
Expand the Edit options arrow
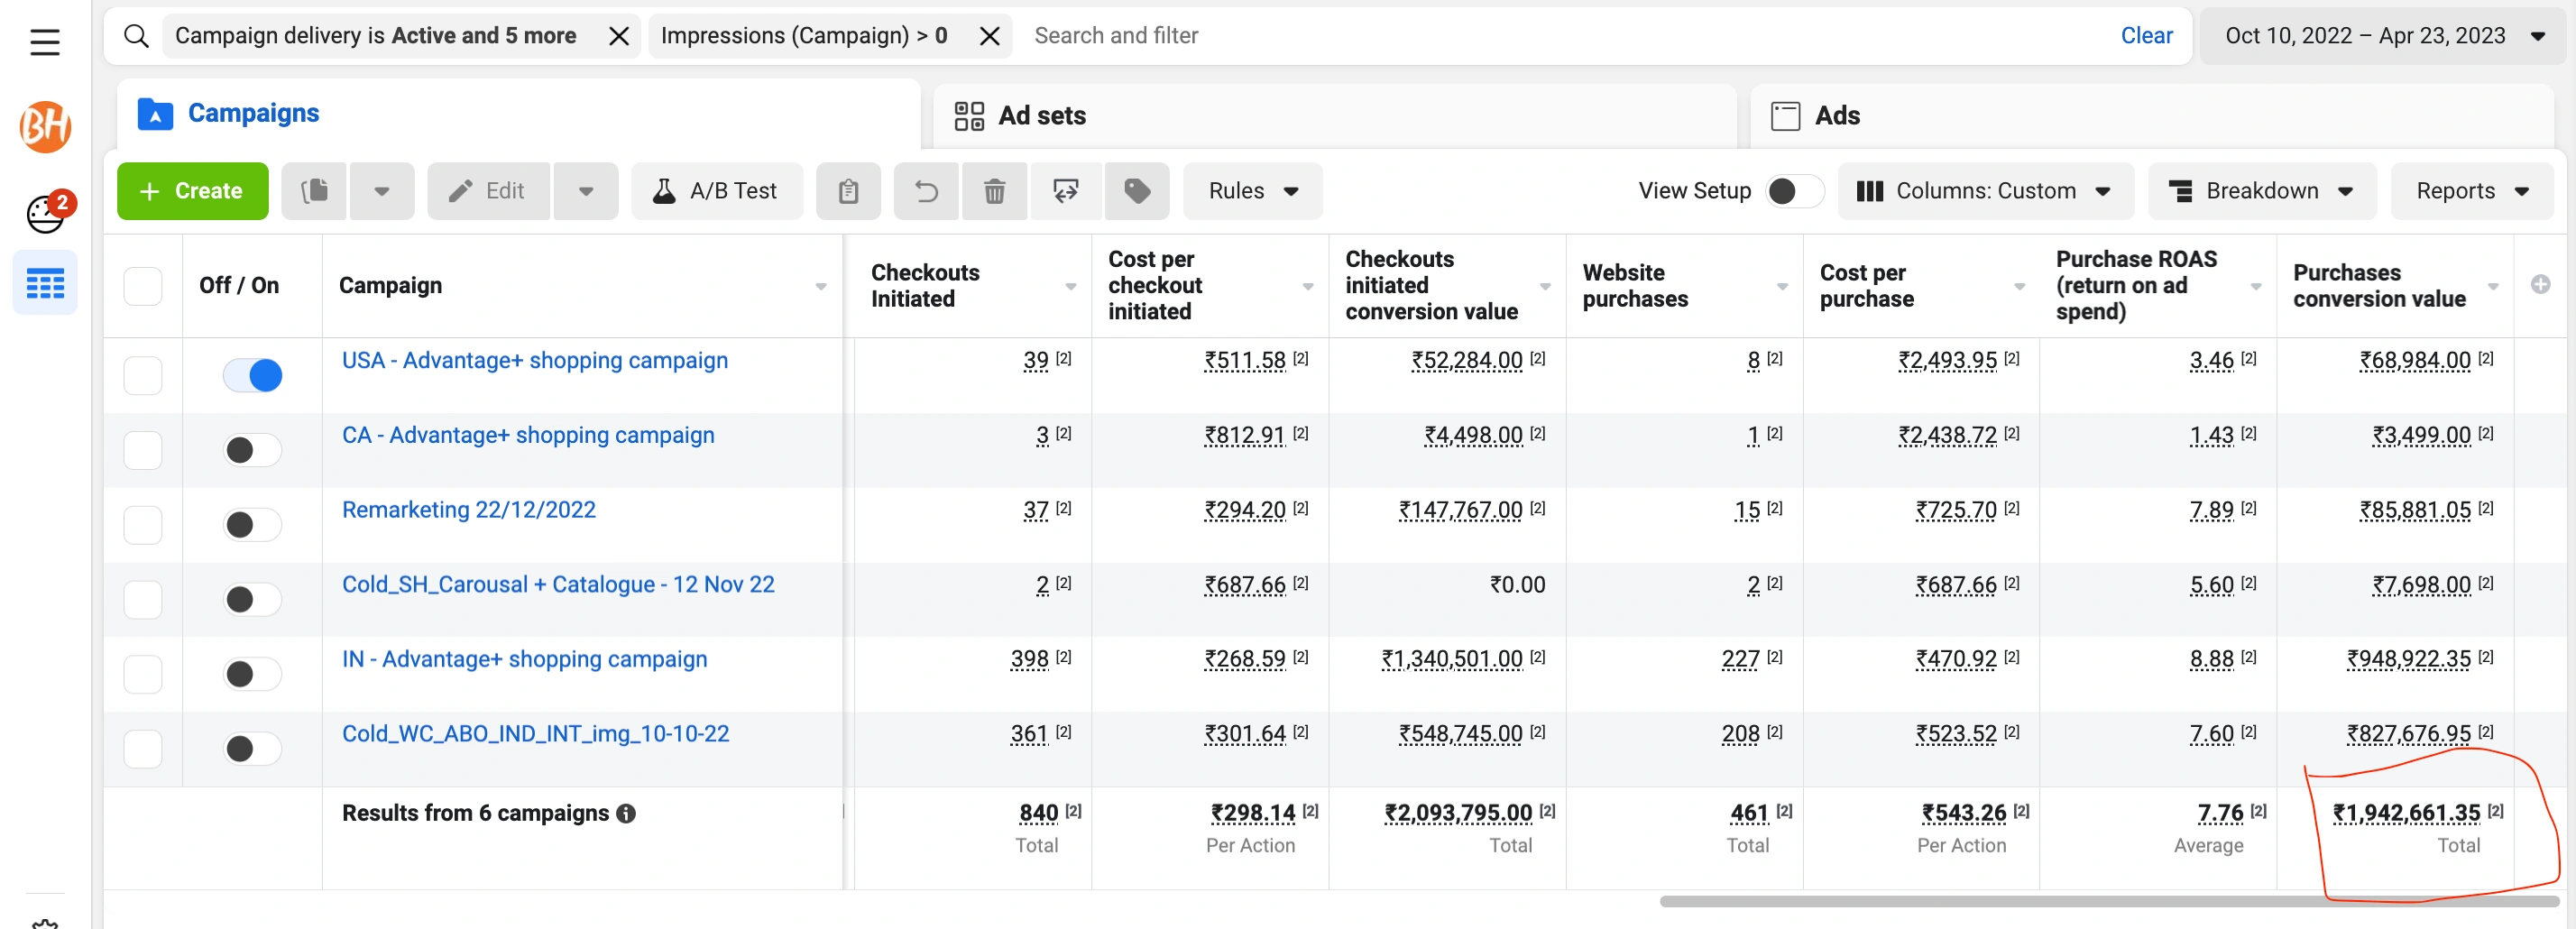click(x=586, y=191)
